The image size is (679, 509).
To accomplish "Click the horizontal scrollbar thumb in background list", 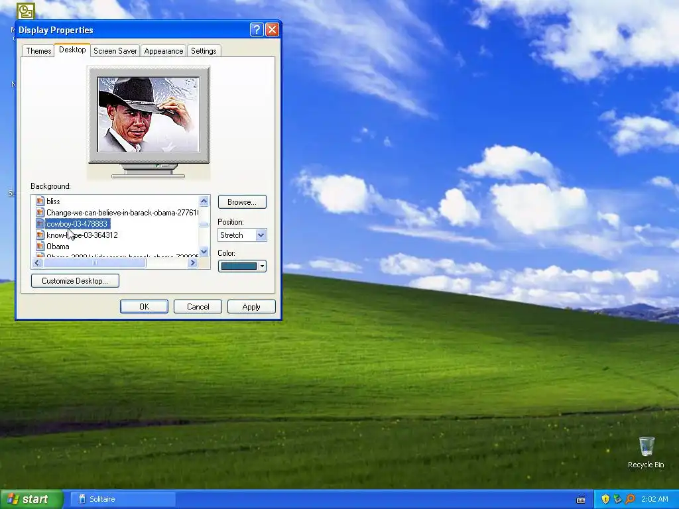I will pos(94,262).
